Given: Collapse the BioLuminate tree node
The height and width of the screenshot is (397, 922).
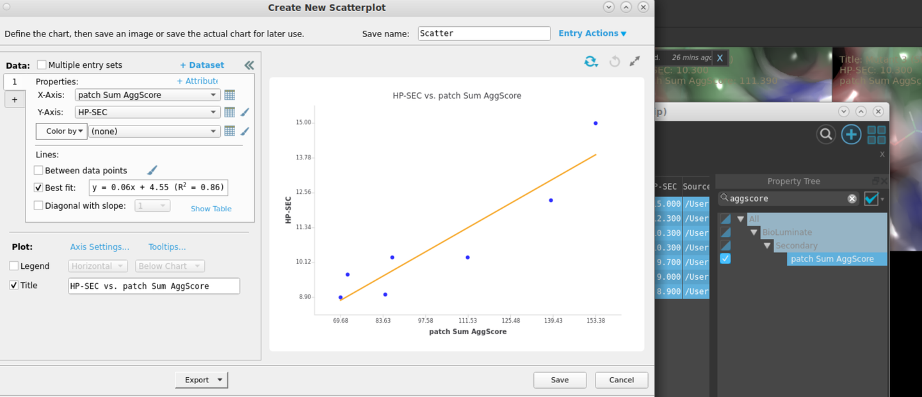Looking at the screenshot, I should 754,232.
